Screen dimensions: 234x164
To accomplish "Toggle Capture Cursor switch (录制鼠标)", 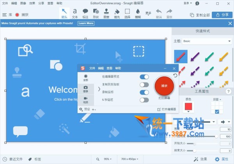I will point(144,92).
